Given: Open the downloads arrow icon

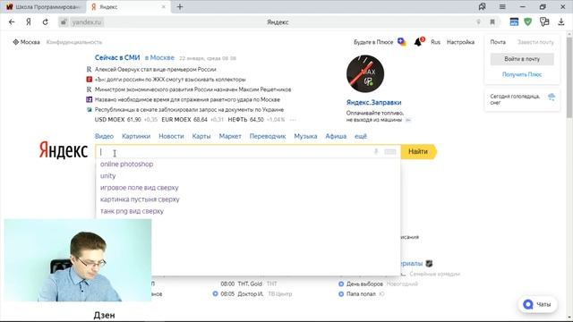Looking at the screenshot, I should point(561,21).
